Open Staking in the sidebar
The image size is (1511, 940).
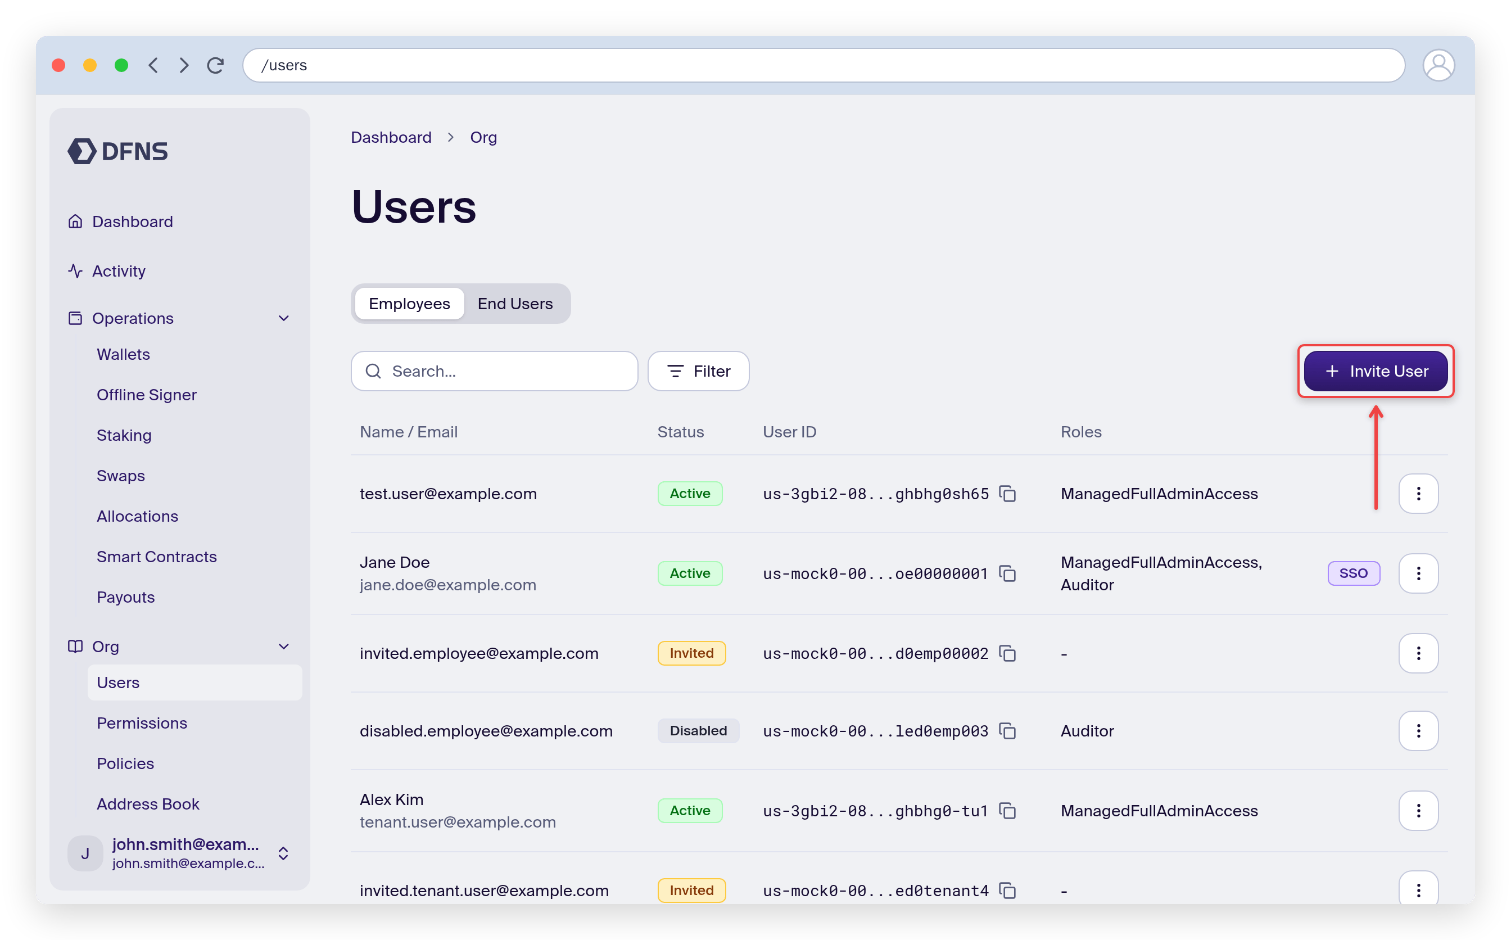(124, 435)
